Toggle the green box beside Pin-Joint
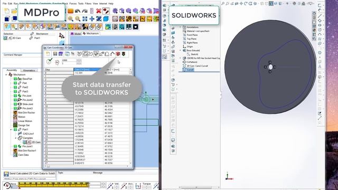Image resolution: width=338 pixels, height=190 pixels. click(x=15, y=96)
